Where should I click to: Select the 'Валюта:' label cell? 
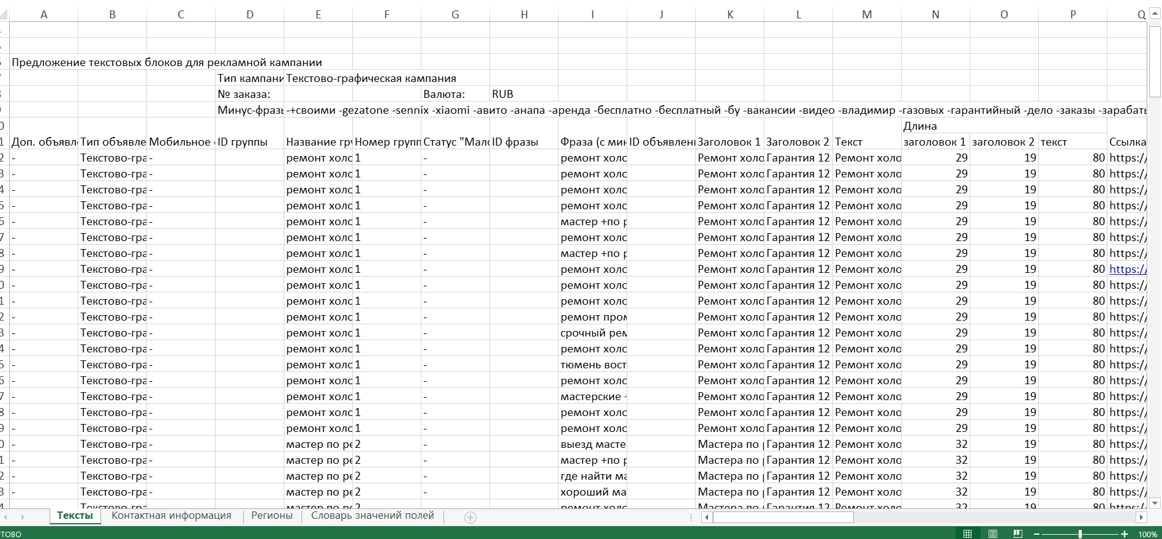[456, 94]
